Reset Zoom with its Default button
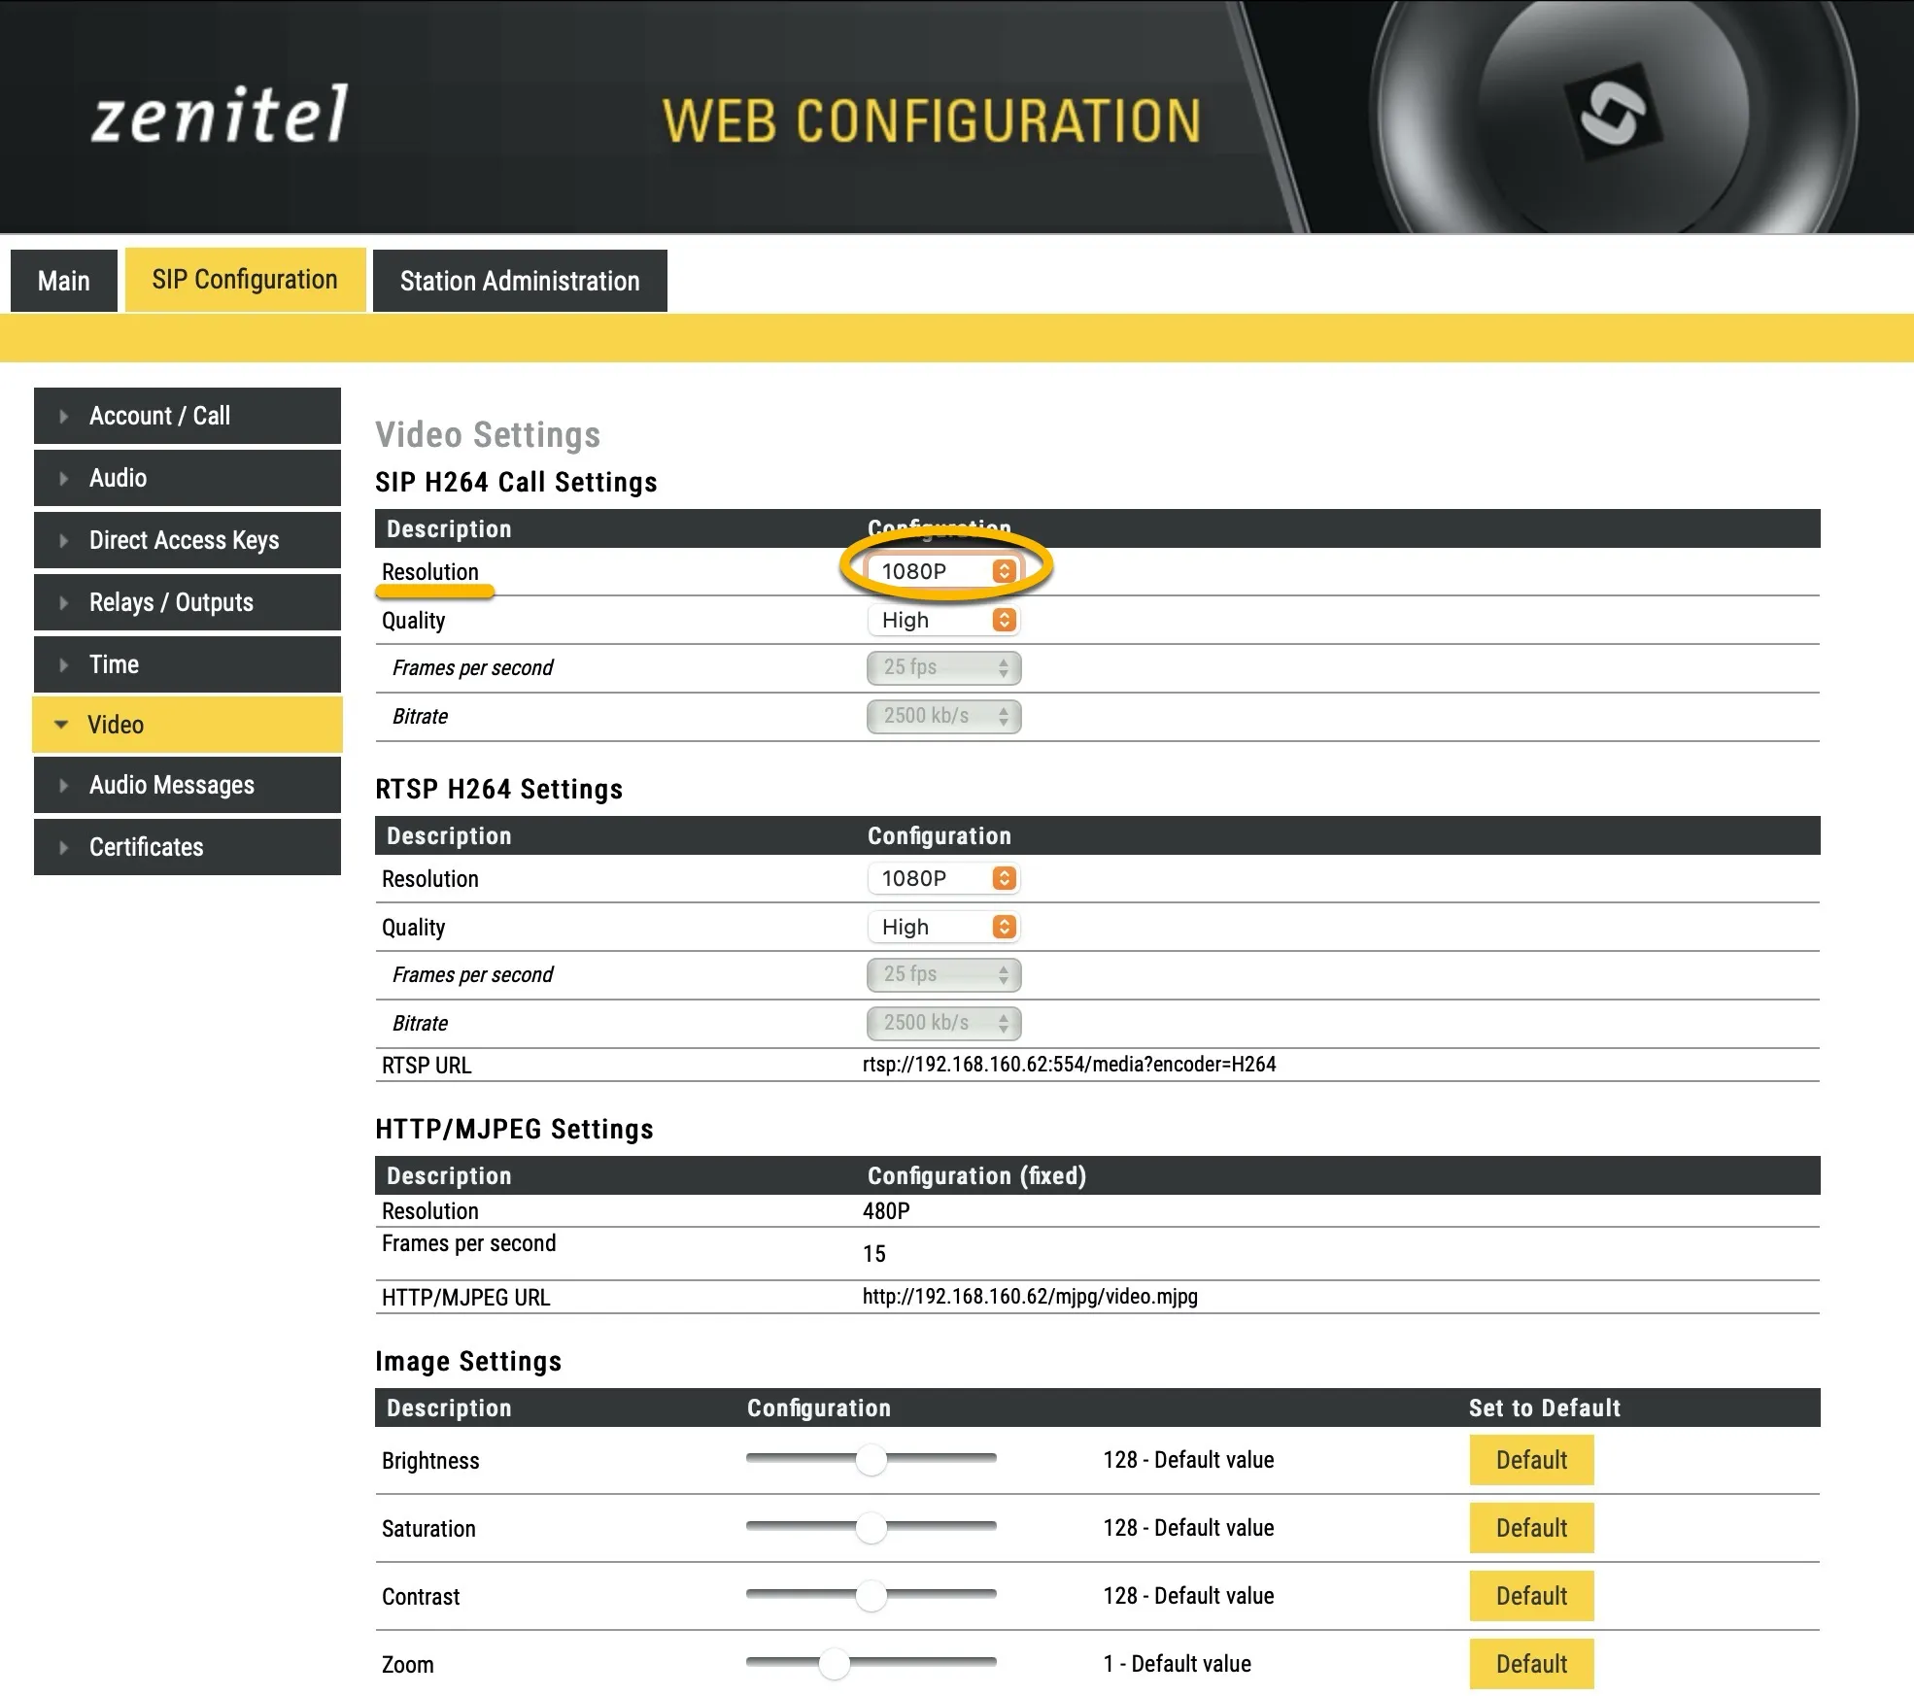 [x=1531, y=1664]
